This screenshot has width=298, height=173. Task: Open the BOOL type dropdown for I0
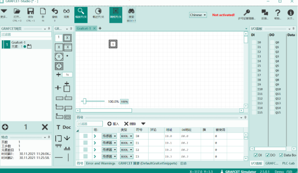click(127, 136)
